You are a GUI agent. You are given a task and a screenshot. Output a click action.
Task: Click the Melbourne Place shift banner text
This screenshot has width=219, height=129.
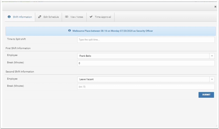pos(112,31)
